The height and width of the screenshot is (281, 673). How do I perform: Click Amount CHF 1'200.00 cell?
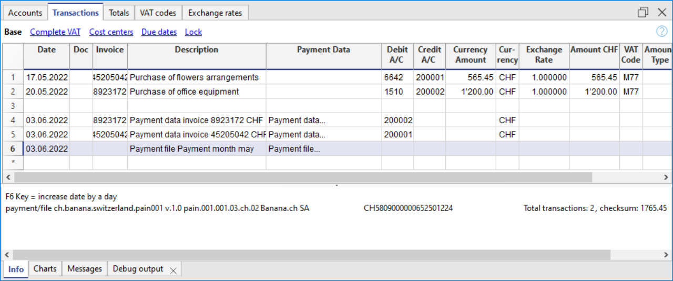[594, 92]
